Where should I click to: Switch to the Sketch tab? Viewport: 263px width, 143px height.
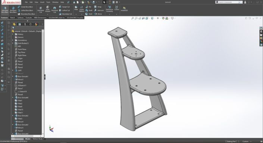point(12,18)
